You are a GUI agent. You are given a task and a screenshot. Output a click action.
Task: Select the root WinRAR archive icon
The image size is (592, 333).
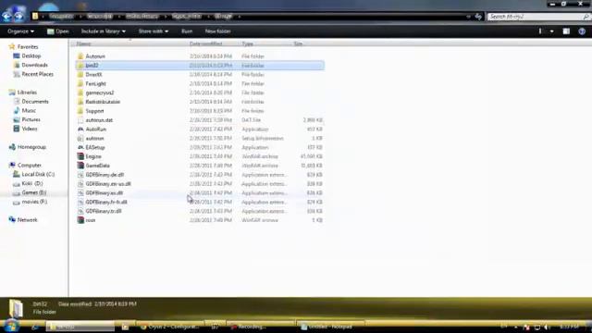click(80, 220)
